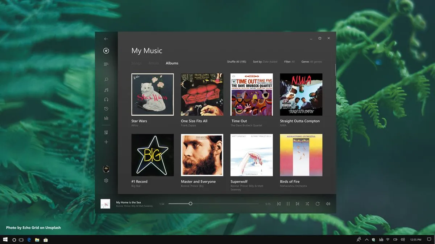The image size is (435, 244).
Task: Open search via the magnifier icon in sidebar
Action: (106, 80)
